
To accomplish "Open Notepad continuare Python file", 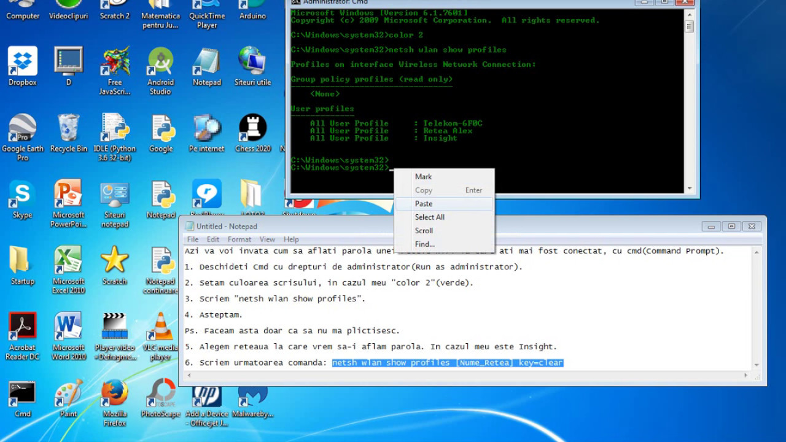I will click(x=161, y=269).
